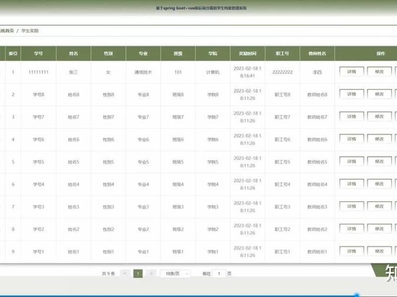The height and width of the screenshot is (297, 397).
Task: Click 修改 in the 学号4 row
Action: 379,184
